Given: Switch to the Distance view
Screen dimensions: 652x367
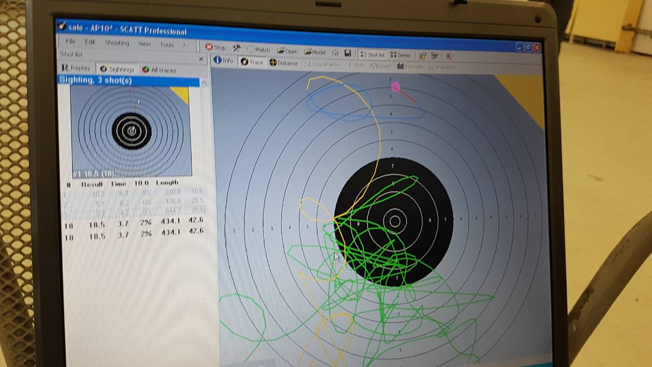Looking at the screenshot, I should 284,63.
